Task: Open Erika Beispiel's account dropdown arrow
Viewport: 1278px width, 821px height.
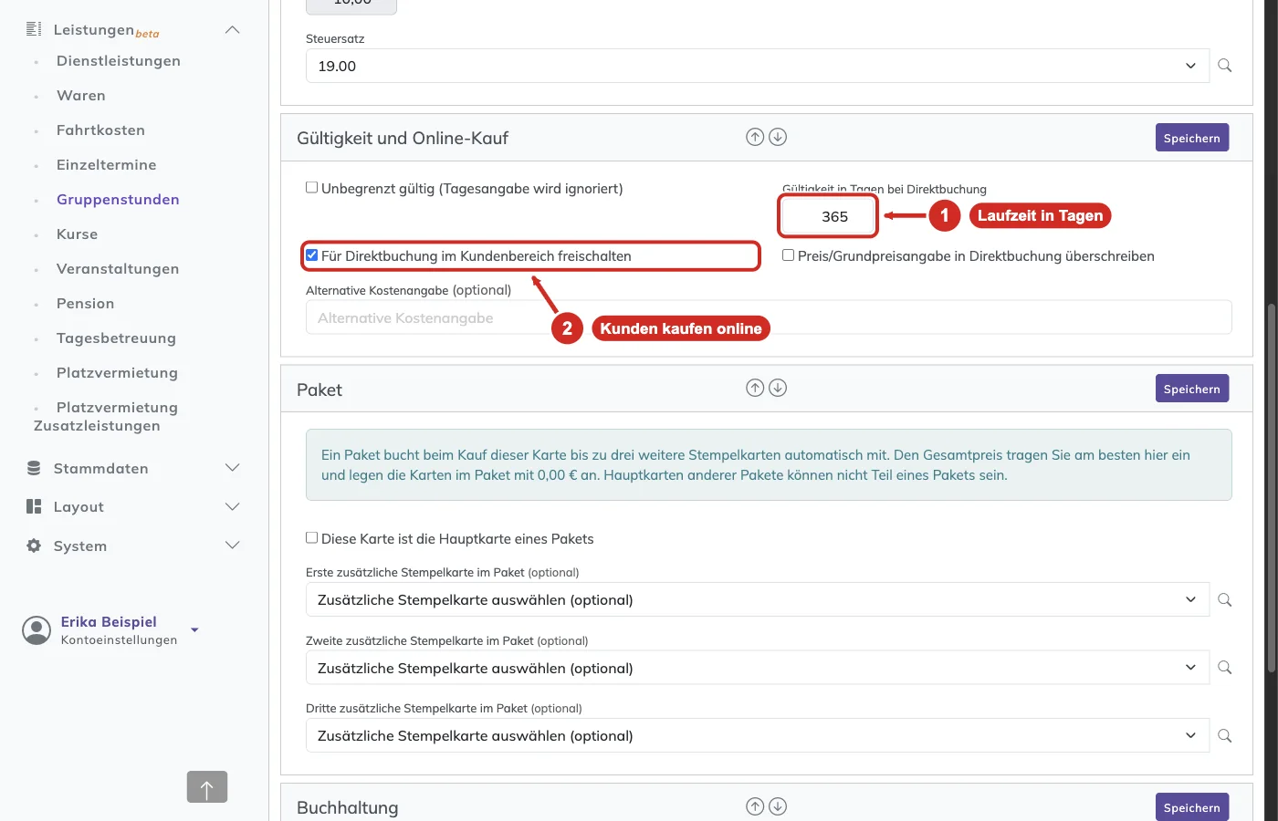Action: (x=194, y=629)
